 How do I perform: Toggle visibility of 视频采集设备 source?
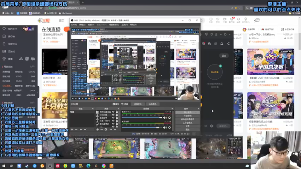113,112
